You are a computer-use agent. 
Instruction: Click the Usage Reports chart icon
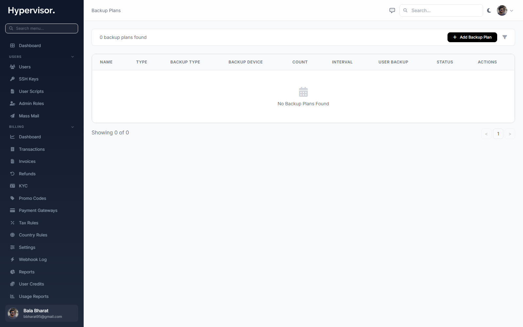[12, 296]
